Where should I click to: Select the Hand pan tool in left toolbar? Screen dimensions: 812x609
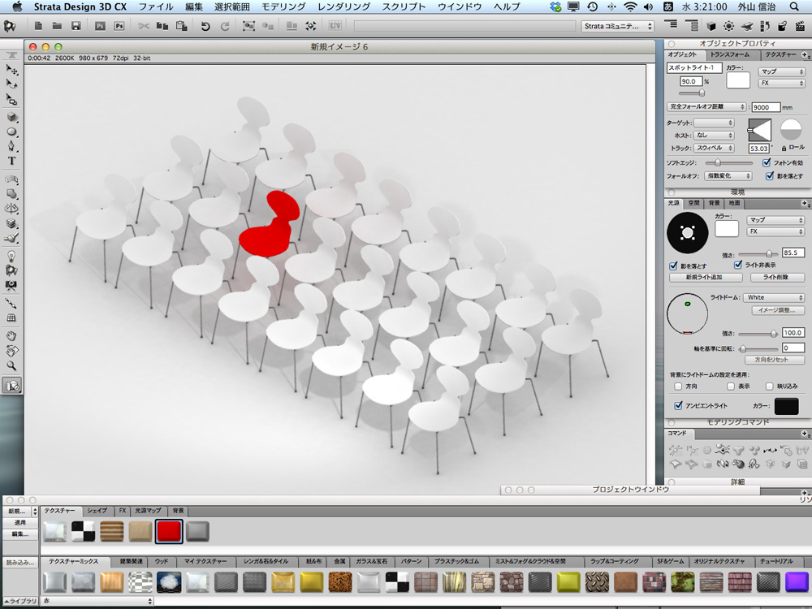[11, 336]
